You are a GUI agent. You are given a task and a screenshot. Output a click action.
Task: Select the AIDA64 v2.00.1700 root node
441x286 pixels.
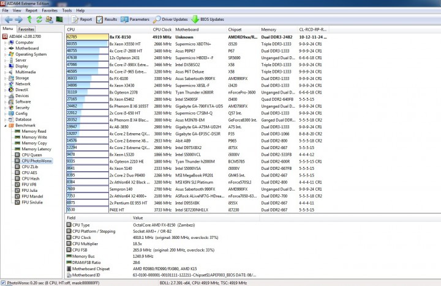click(24, 37)
